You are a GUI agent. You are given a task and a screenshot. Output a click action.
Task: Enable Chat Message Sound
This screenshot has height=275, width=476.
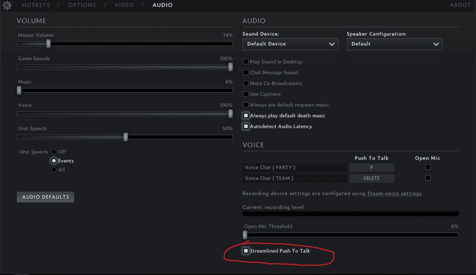pos(246,72)
